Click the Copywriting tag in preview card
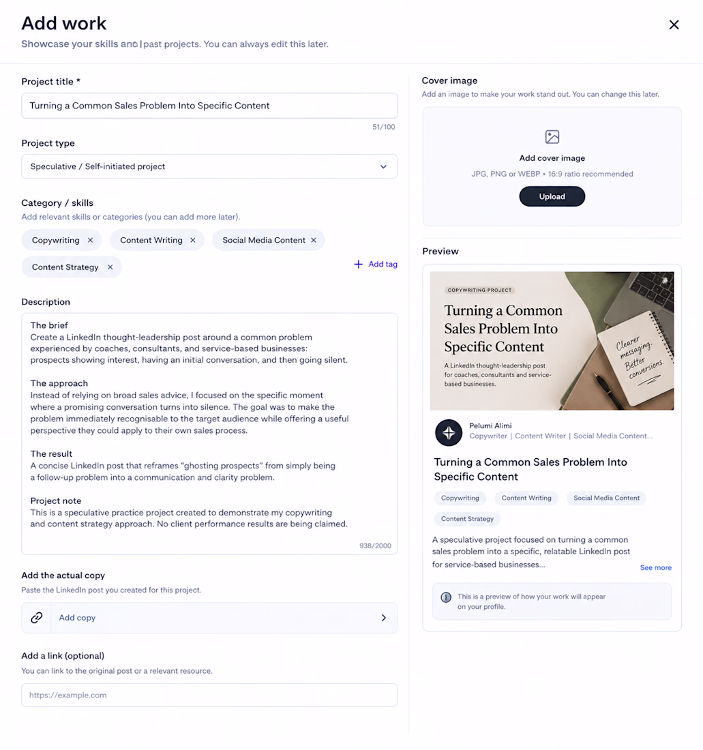Image resolution: width=703 pixels, height=750 pixels. click(460, 498)
